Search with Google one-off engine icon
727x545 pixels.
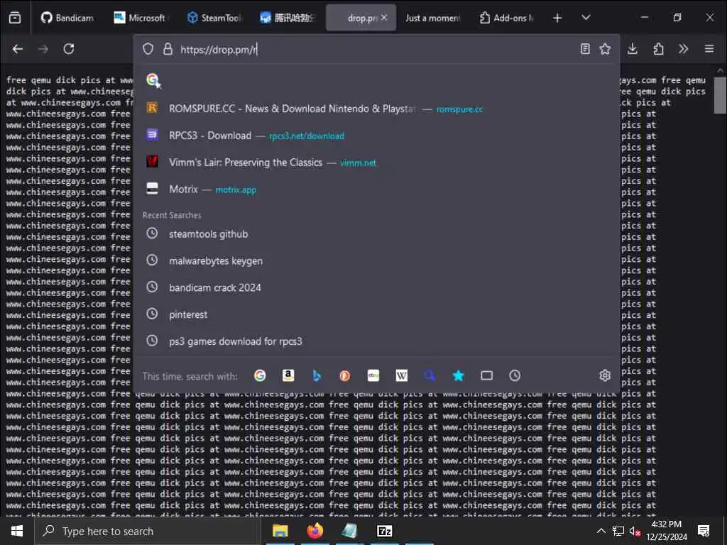(260, 375)
